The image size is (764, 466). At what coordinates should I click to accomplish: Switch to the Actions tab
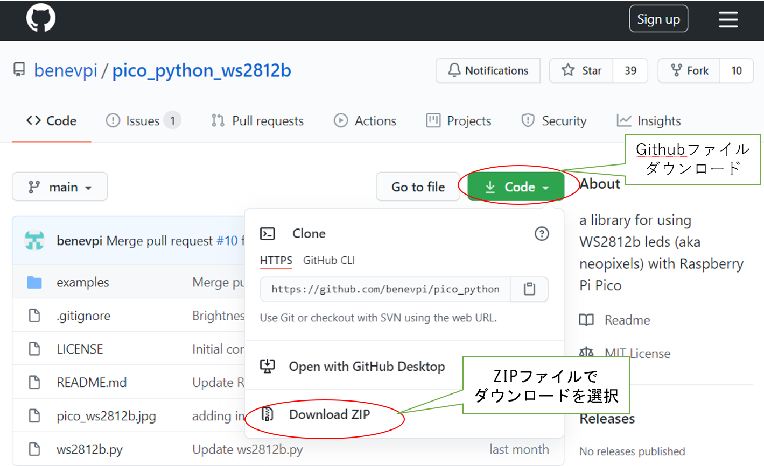click(x=365, y=121)
